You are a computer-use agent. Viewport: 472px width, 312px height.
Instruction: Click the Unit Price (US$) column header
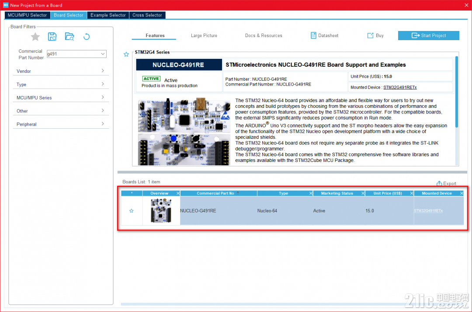[x=388, y=193]
